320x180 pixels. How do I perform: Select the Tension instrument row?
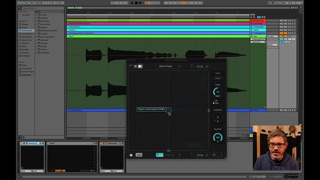tap(49, 49)
